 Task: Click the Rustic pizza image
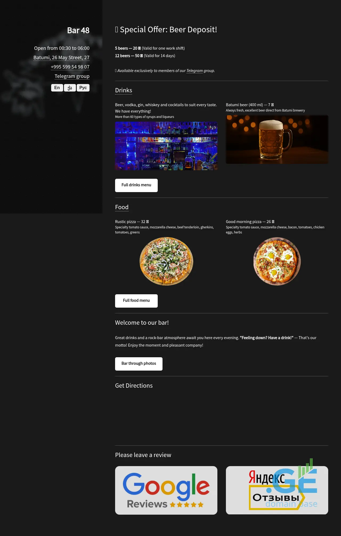coord(166,261)
